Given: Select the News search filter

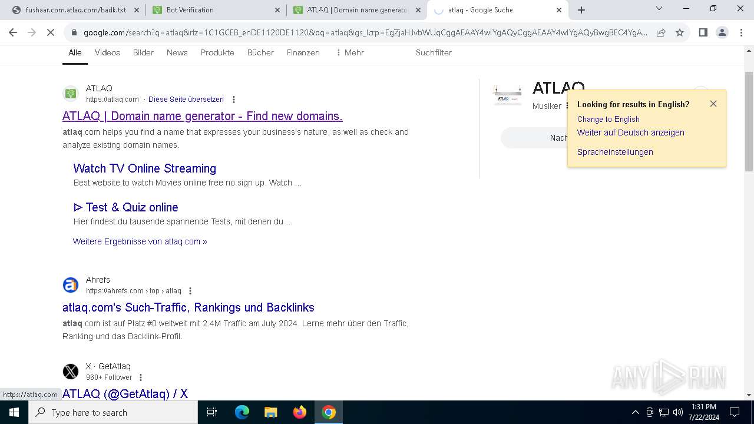Looking at the screenshot, I should point(177,52).
